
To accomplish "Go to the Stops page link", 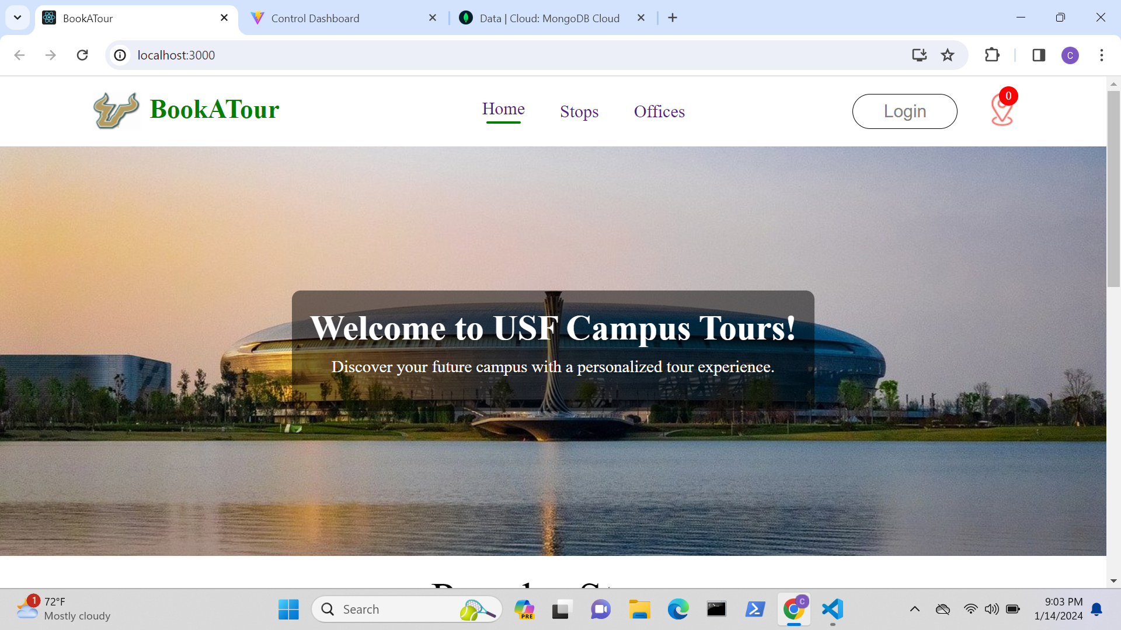I will coord(579,111).
